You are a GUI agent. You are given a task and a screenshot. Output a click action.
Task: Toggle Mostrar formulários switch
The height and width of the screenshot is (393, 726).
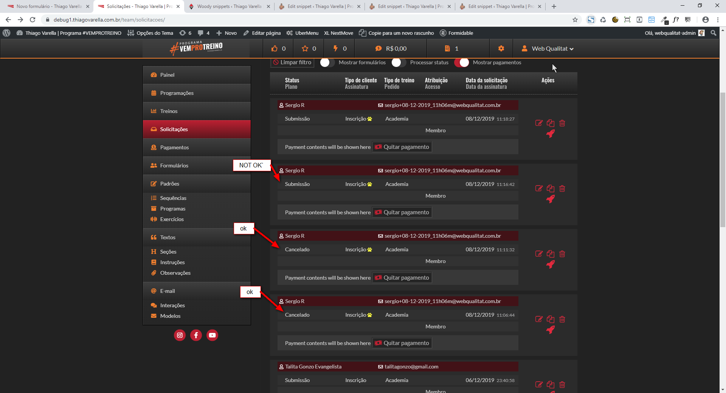point(327,62)
